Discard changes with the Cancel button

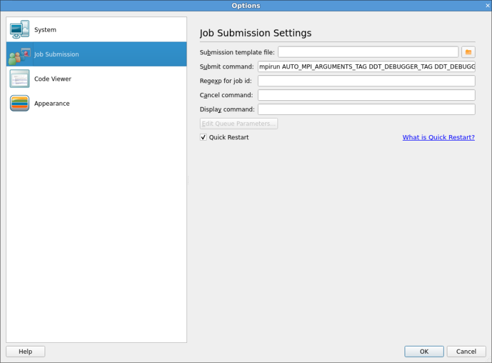(x=466, y=351)
